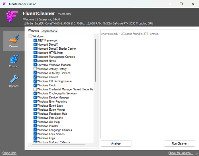Click the version number v1.08.066
The width and height of the screenshot is (199, 156).
pyautogui.click(x=65, y=14)
